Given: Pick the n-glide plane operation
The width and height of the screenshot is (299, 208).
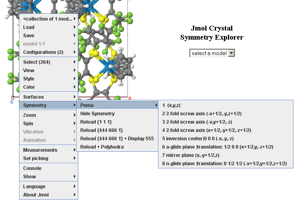Looking at the screenshot, I should tap(224, 163).
